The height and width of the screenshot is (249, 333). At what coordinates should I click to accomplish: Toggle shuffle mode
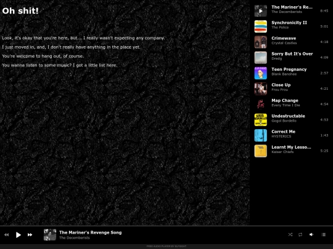pos(290,234)
